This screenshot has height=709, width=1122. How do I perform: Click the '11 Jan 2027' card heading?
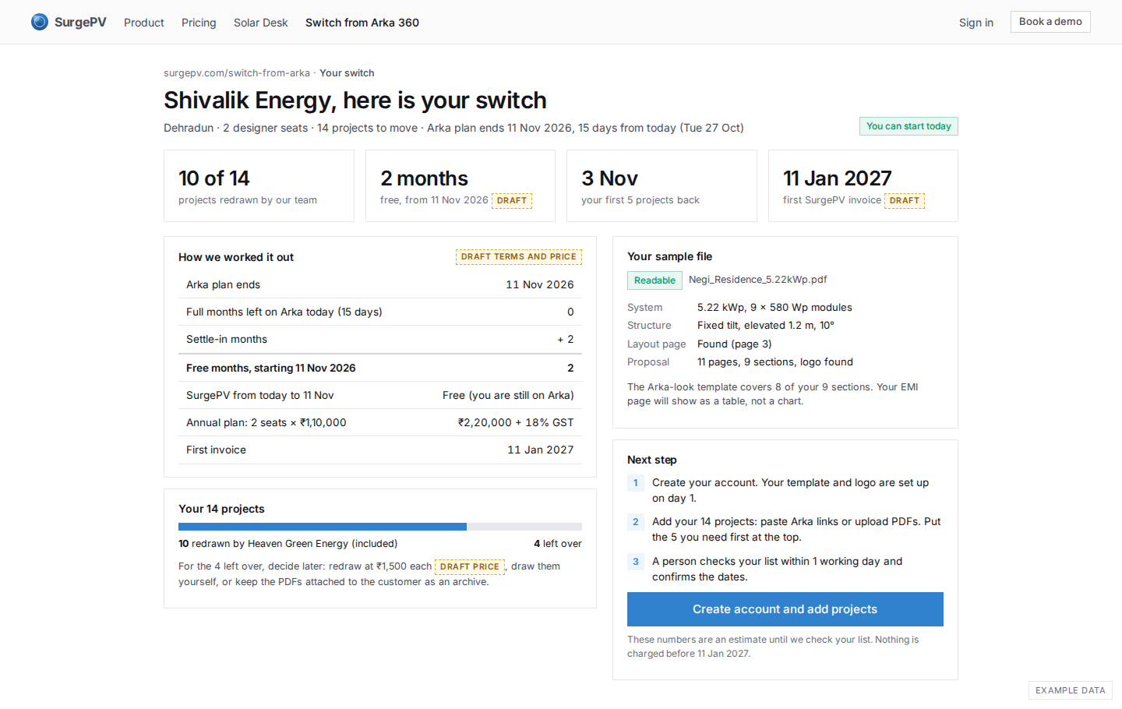[838, 178]
